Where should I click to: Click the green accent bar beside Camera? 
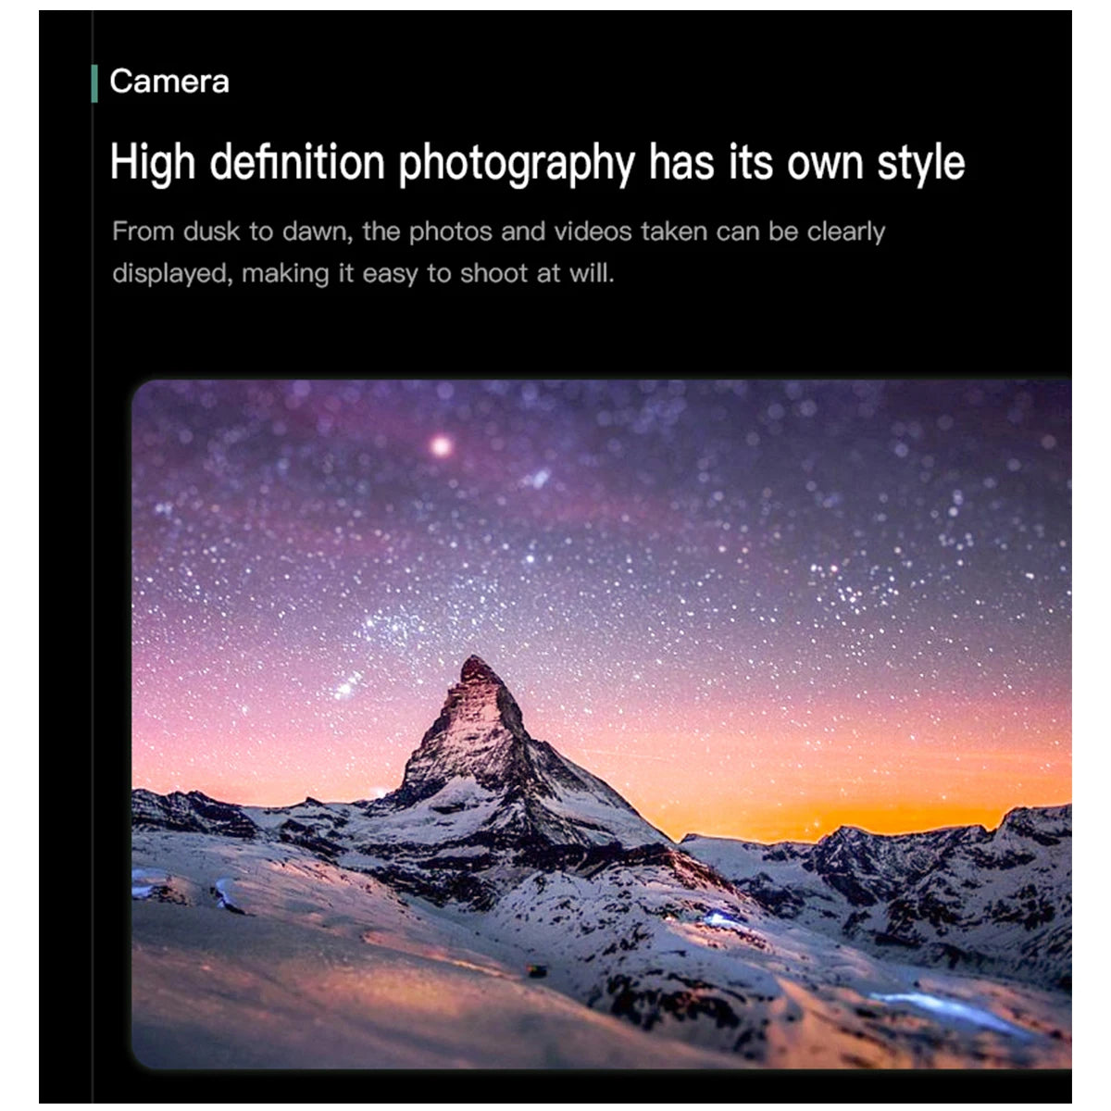click(x=94, y=83)
